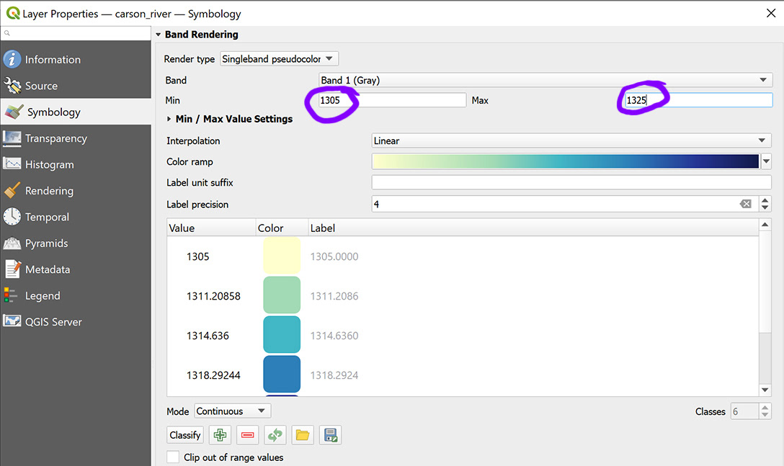Click the Rendering brush icon
The image size is (784, 466).
12,190
